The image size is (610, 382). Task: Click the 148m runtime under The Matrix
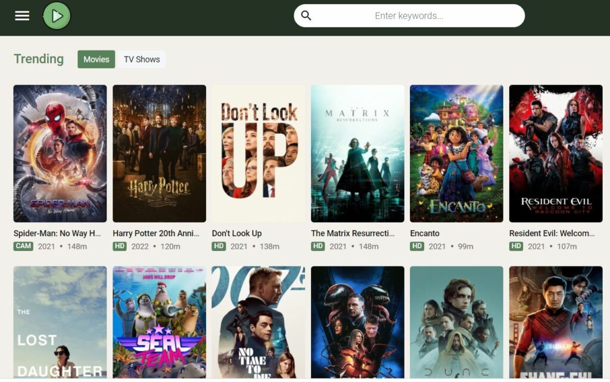(369, 246)
